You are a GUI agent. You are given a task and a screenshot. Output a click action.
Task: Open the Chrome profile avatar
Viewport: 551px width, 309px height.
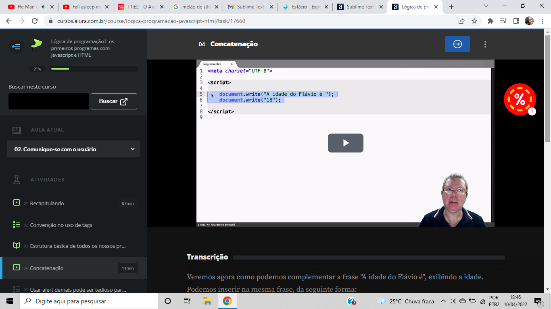[x=529, y=21]
